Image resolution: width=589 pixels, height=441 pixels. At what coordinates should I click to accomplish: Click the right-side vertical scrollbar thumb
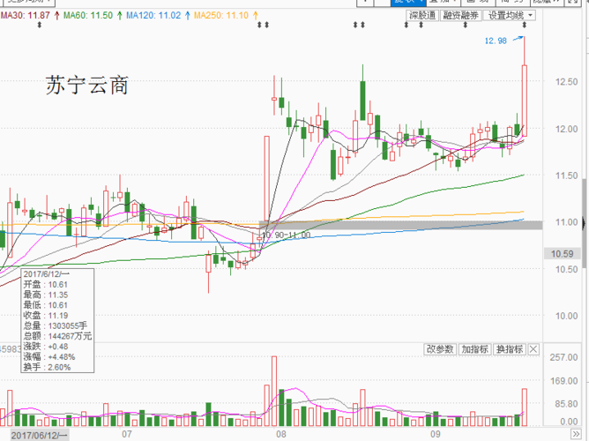coord(585,223)
